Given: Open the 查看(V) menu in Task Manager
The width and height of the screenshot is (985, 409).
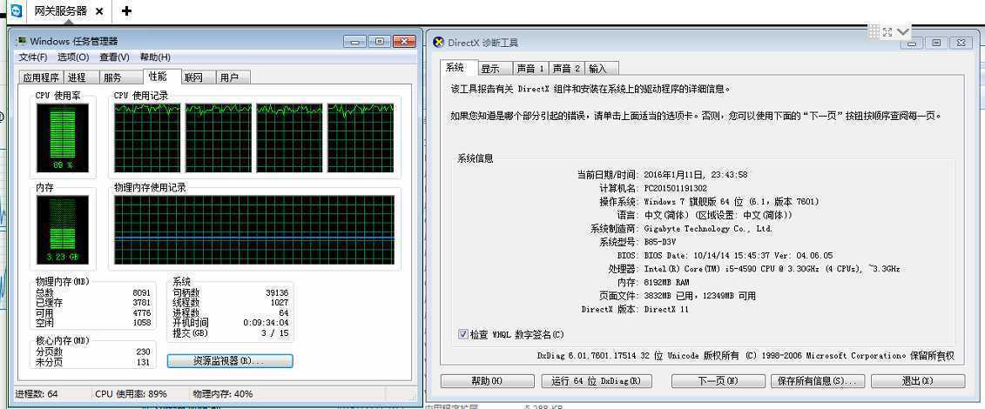Looking at the screenshot, I should (114, 57).
